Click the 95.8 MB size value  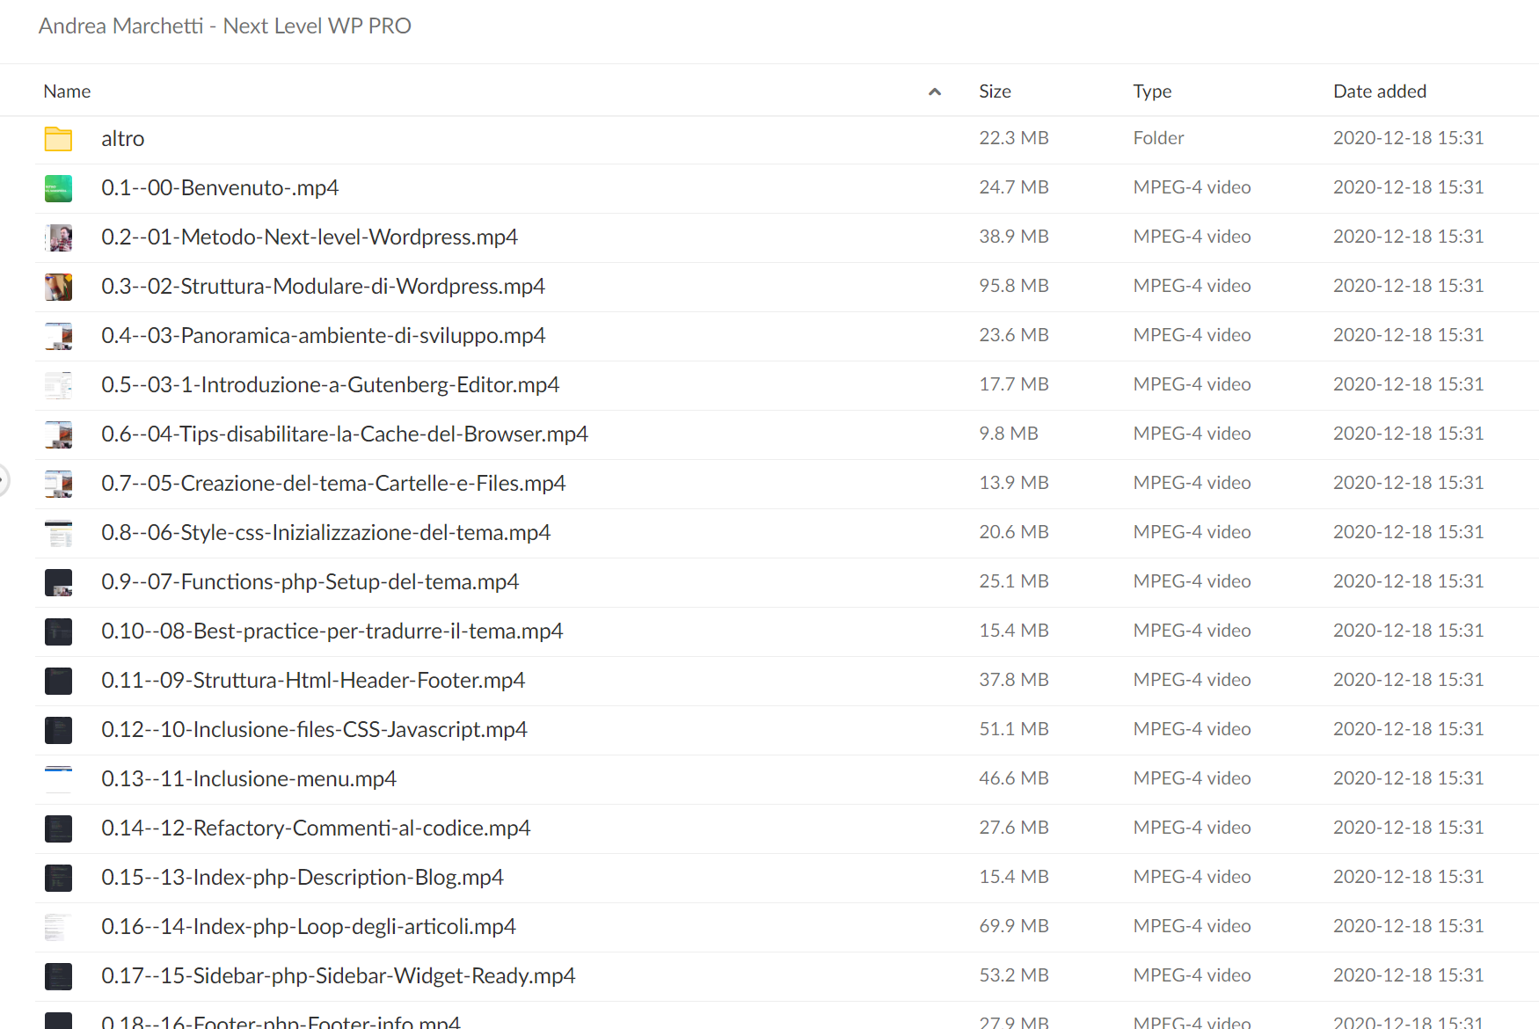point(1014,286)
